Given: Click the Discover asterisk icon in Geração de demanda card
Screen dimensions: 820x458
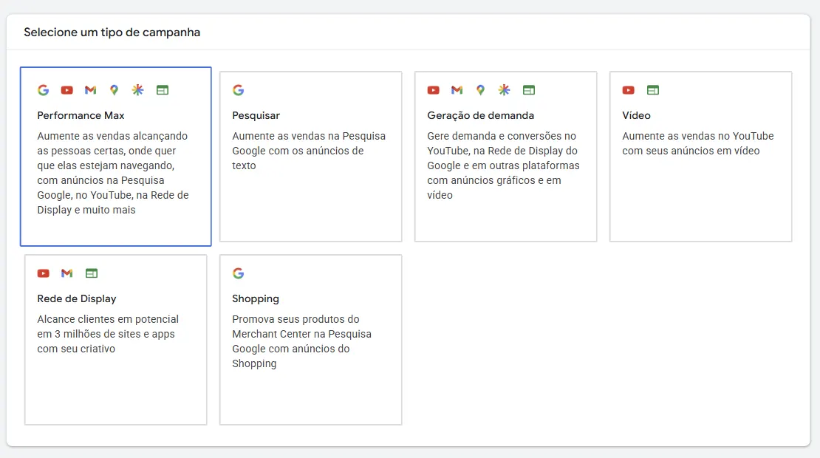Looking at the screenshot, I should tap(504, 90).
